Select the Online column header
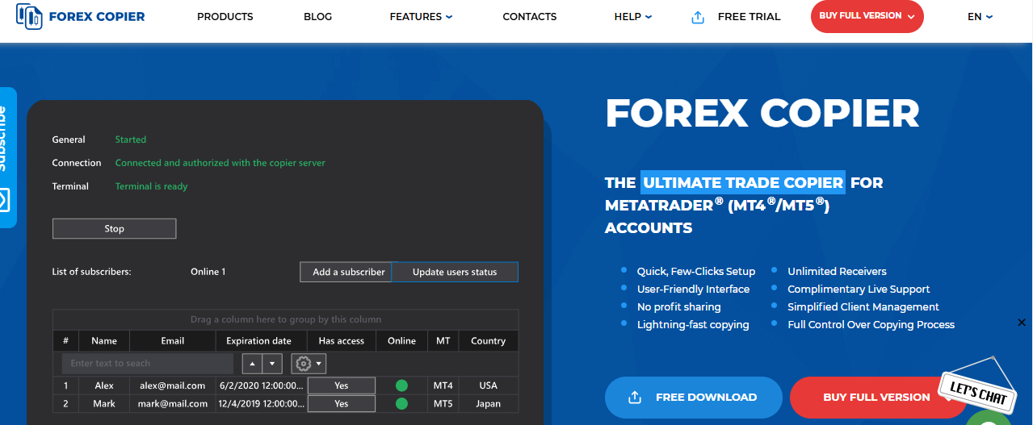The width and height of the screenshot is (1033, 425). coord(401,341)
